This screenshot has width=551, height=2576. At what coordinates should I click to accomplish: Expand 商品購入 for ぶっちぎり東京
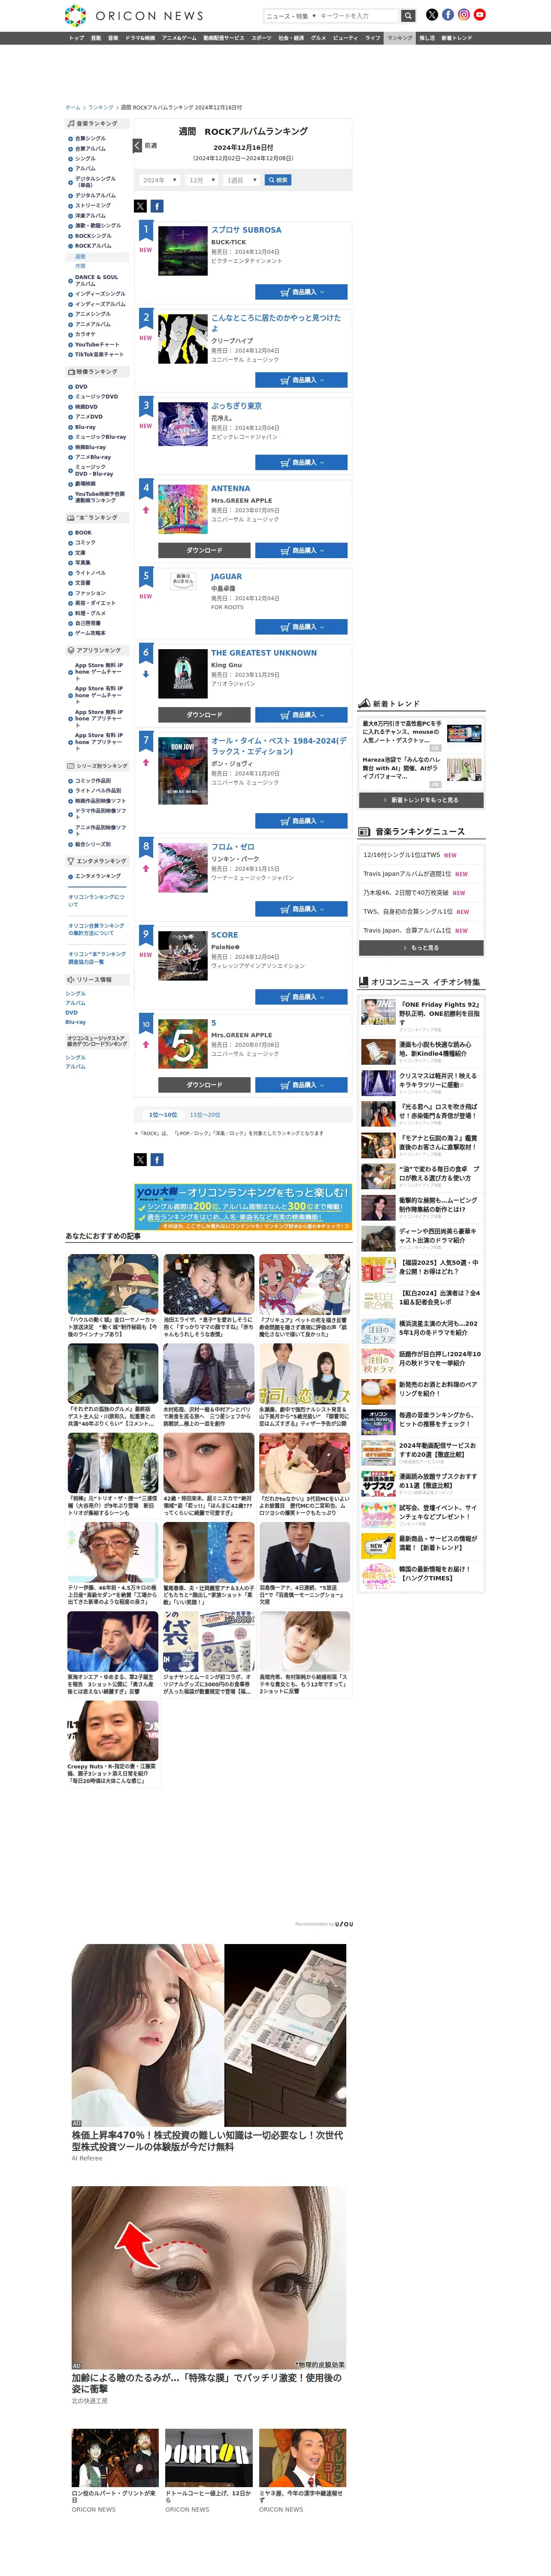pos(301,463)
